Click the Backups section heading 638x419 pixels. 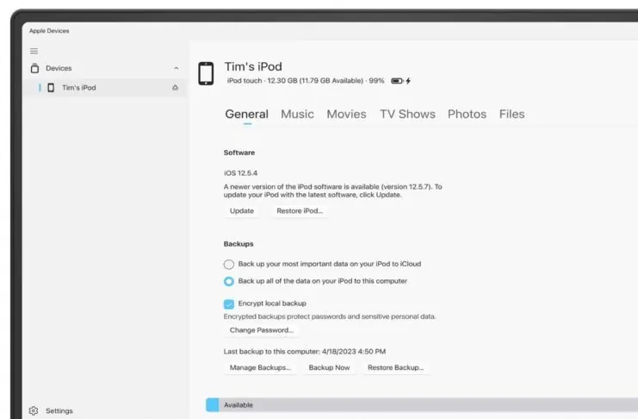point(238,244)
